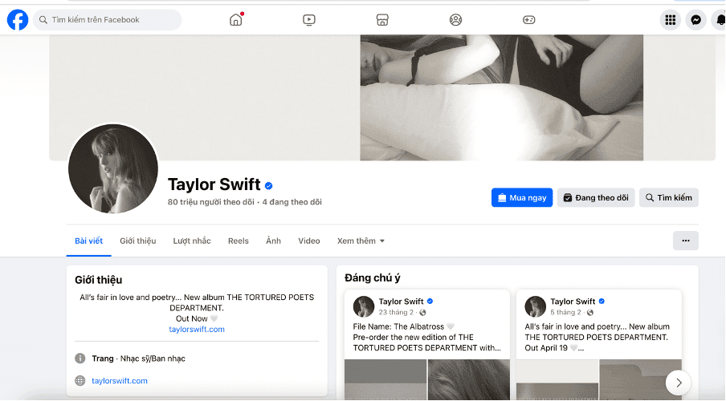Viewport: 726px width, 401px height.
Task: Open the Video tab
Action: [x=309, y=241]
